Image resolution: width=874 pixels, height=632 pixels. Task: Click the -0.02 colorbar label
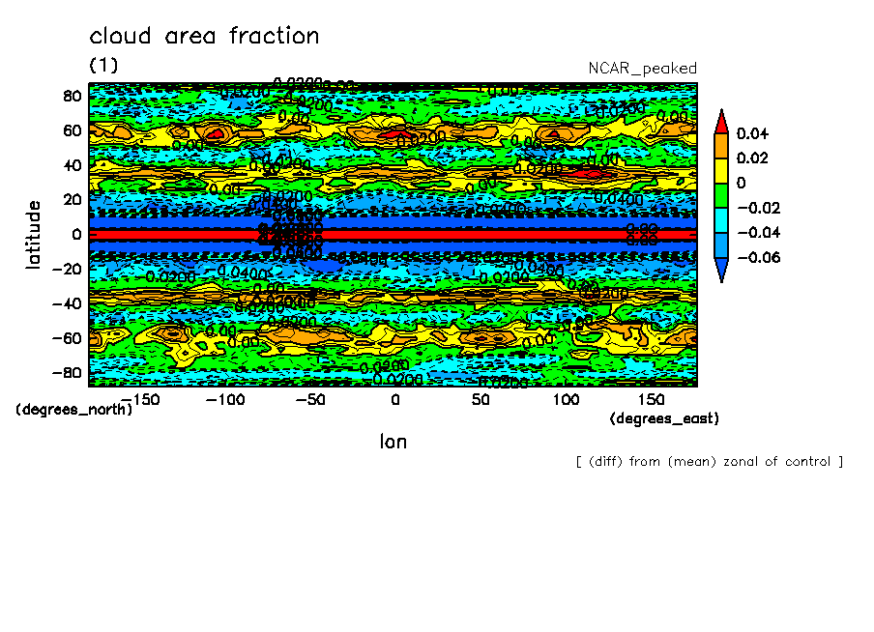click(758, 208)
